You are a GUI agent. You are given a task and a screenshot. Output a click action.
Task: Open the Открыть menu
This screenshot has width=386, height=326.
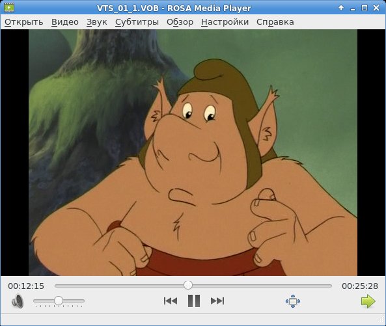[24, 22]
